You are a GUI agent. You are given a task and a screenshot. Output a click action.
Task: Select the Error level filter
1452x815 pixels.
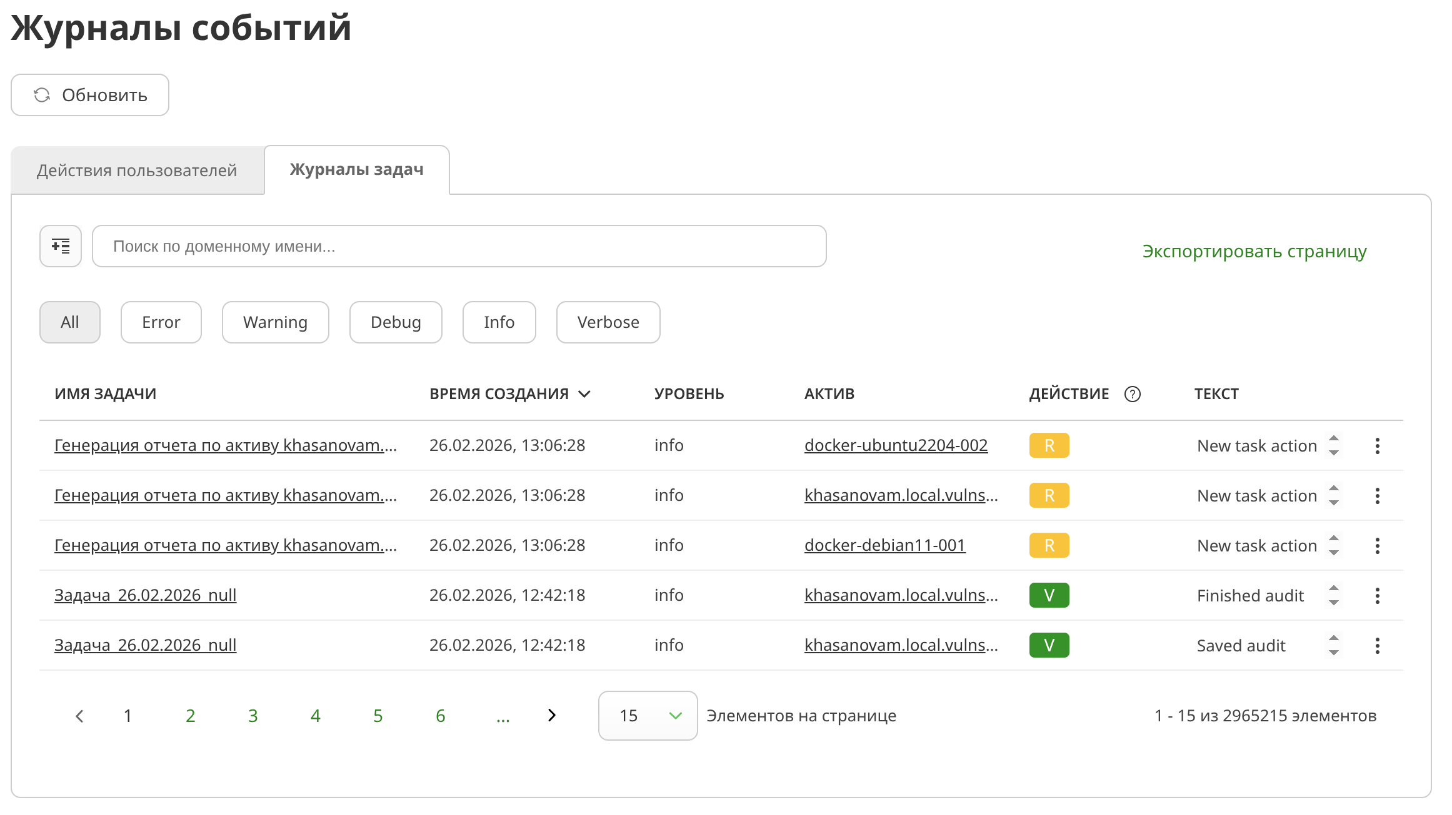(x=161, y=322)
